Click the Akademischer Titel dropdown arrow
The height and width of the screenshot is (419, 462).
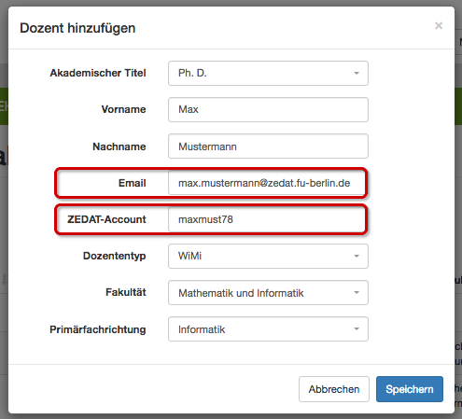click(x=357, y=74)
